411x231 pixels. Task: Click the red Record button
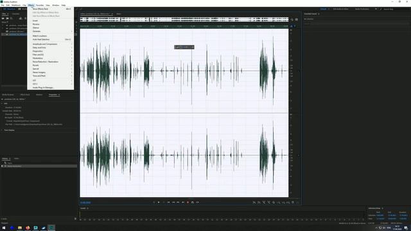pyautogui.click(x=188, y=202)
